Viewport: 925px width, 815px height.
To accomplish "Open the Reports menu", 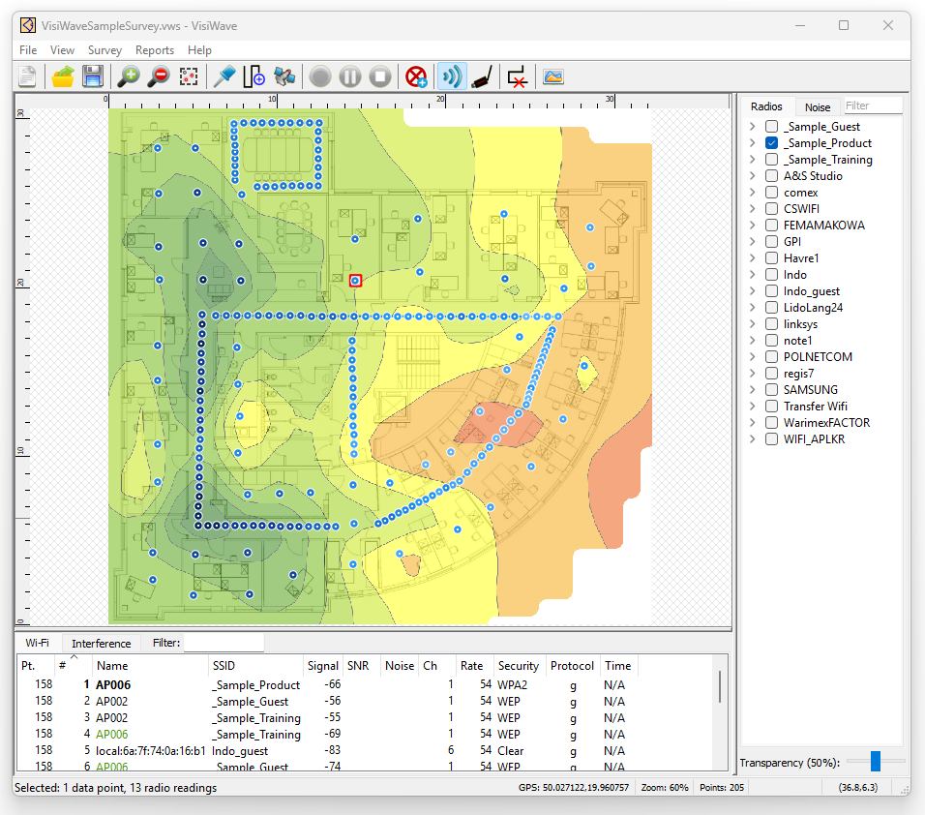I will [x=155, y=49].
